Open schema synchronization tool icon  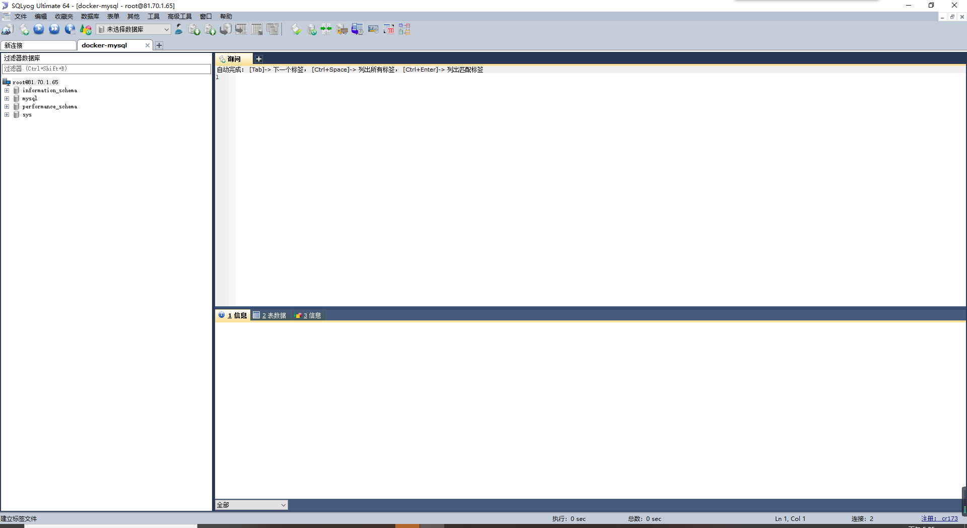tap(326, 29)
